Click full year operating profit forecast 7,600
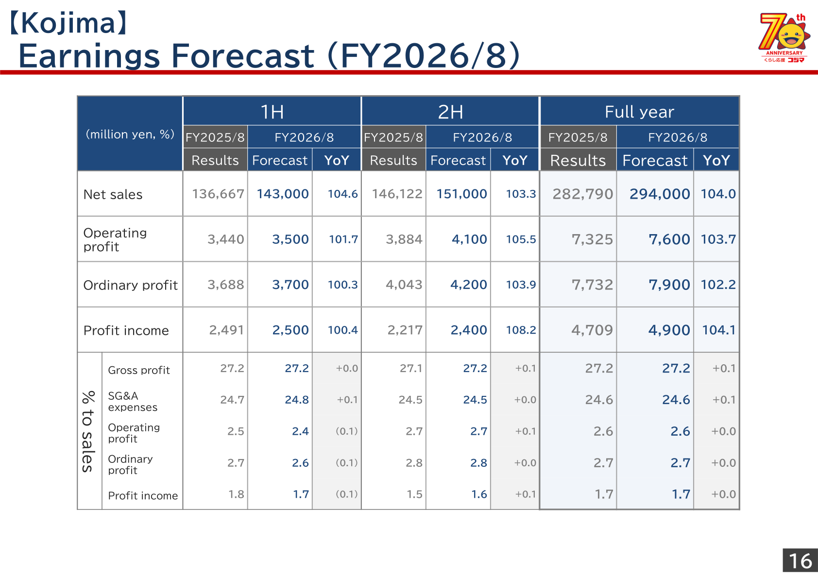This screenshot has width=818, height=578. (669, 239)
